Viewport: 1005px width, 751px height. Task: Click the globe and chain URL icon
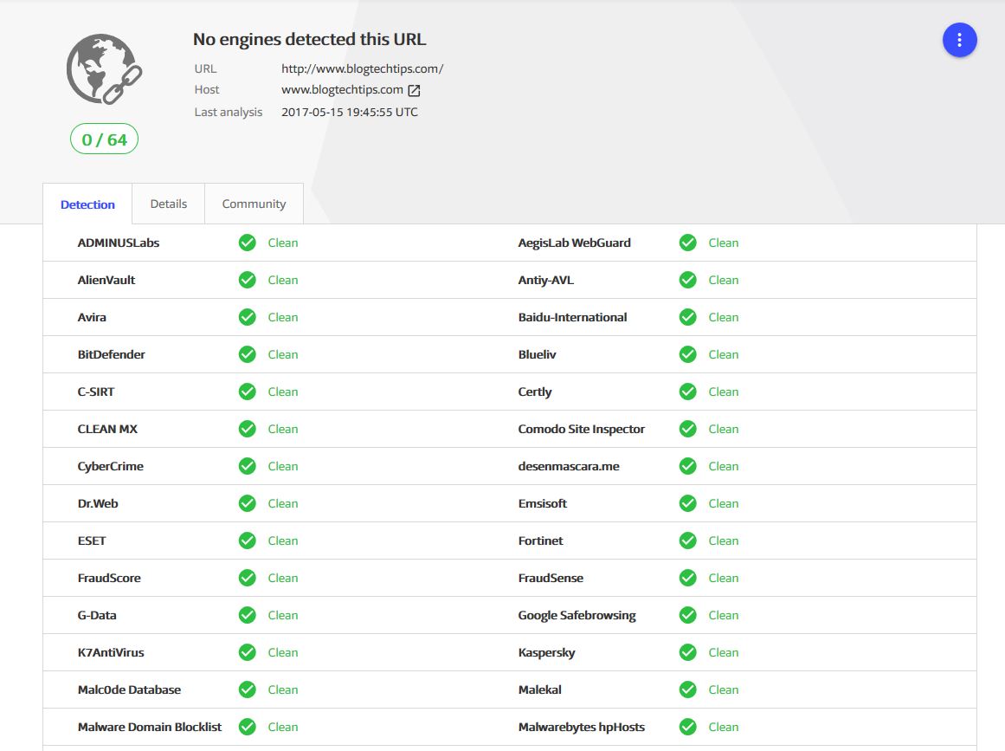coord(104,69)
